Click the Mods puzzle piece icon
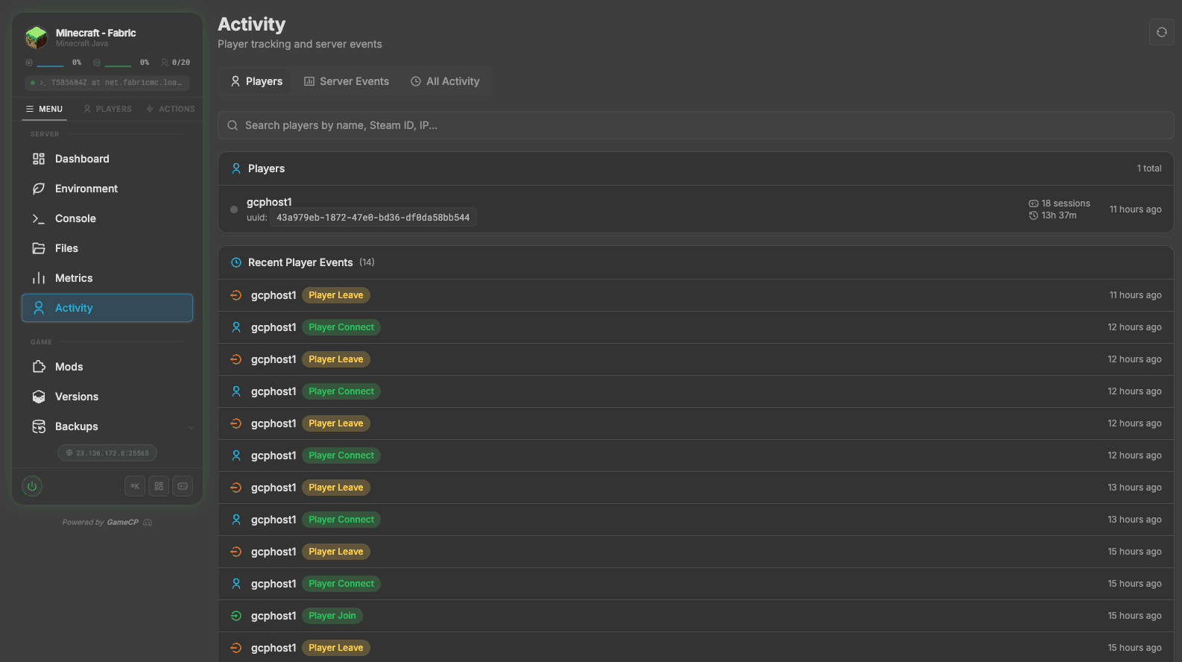This screenshot has width=1182, height=662. 39,367
